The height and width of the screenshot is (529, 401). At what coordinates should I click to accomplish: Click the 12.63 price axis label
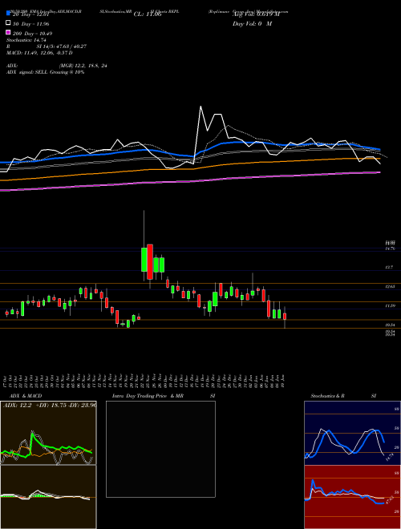click(x=391, y=286)
